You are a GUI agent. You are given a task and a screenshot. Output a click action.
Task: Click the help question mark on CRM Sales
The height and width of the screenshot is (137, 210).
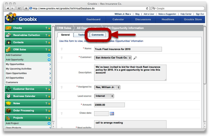tap(46, 49)
